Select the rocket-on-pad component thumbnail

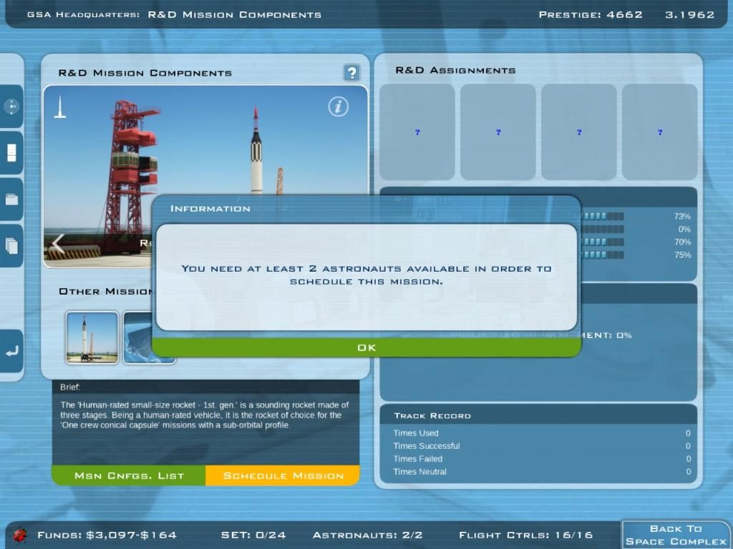(92, 337)
